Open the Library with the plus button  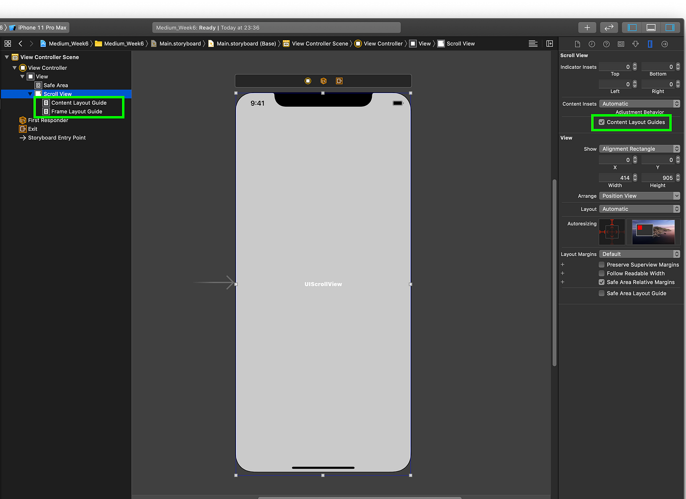(x=587, y=27)
